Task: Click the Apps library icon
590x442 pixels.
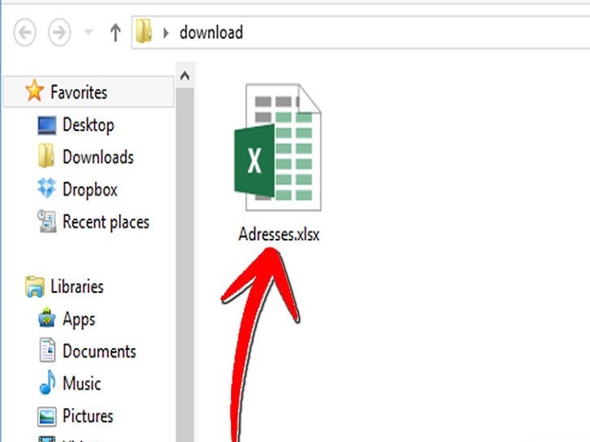Action: pyautogui.click(x=47, y=317)
